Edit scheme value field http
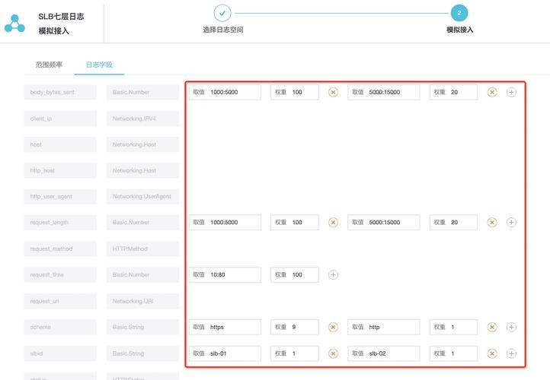The width and height of the screenshot is (550, 380). tap(384, 327)
